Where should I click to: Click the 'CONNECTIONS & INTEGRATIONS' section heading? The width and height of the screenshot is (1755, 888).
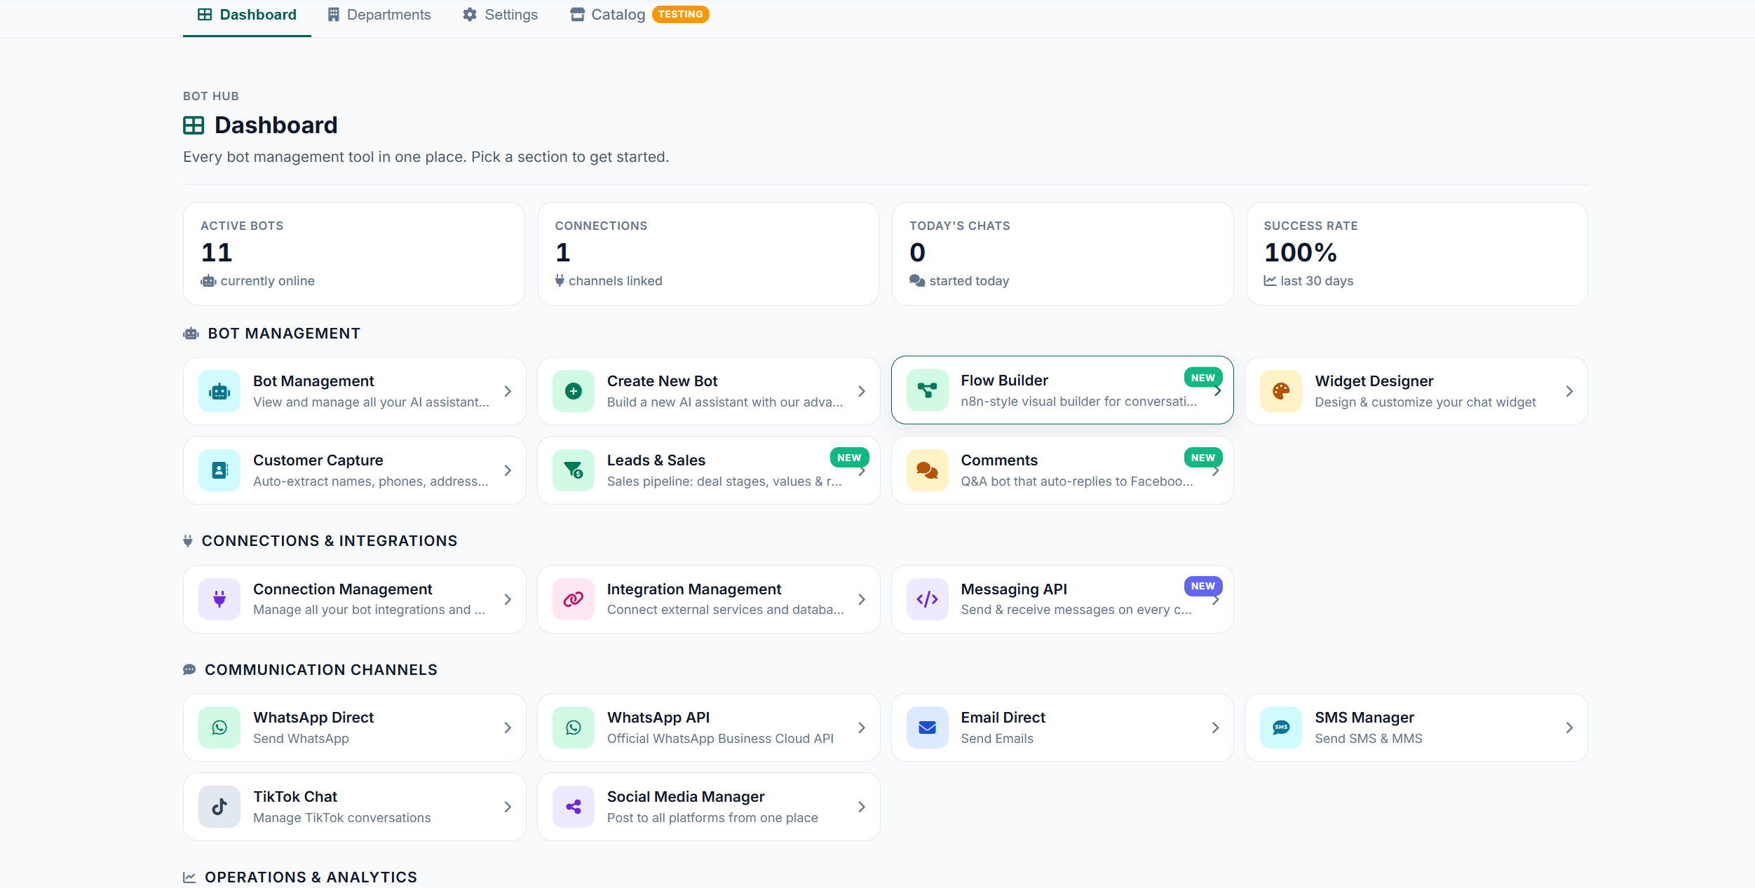330,541
